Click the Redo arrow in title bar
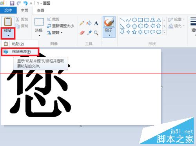This screenshot has width=196, height=146. (19, 3)
